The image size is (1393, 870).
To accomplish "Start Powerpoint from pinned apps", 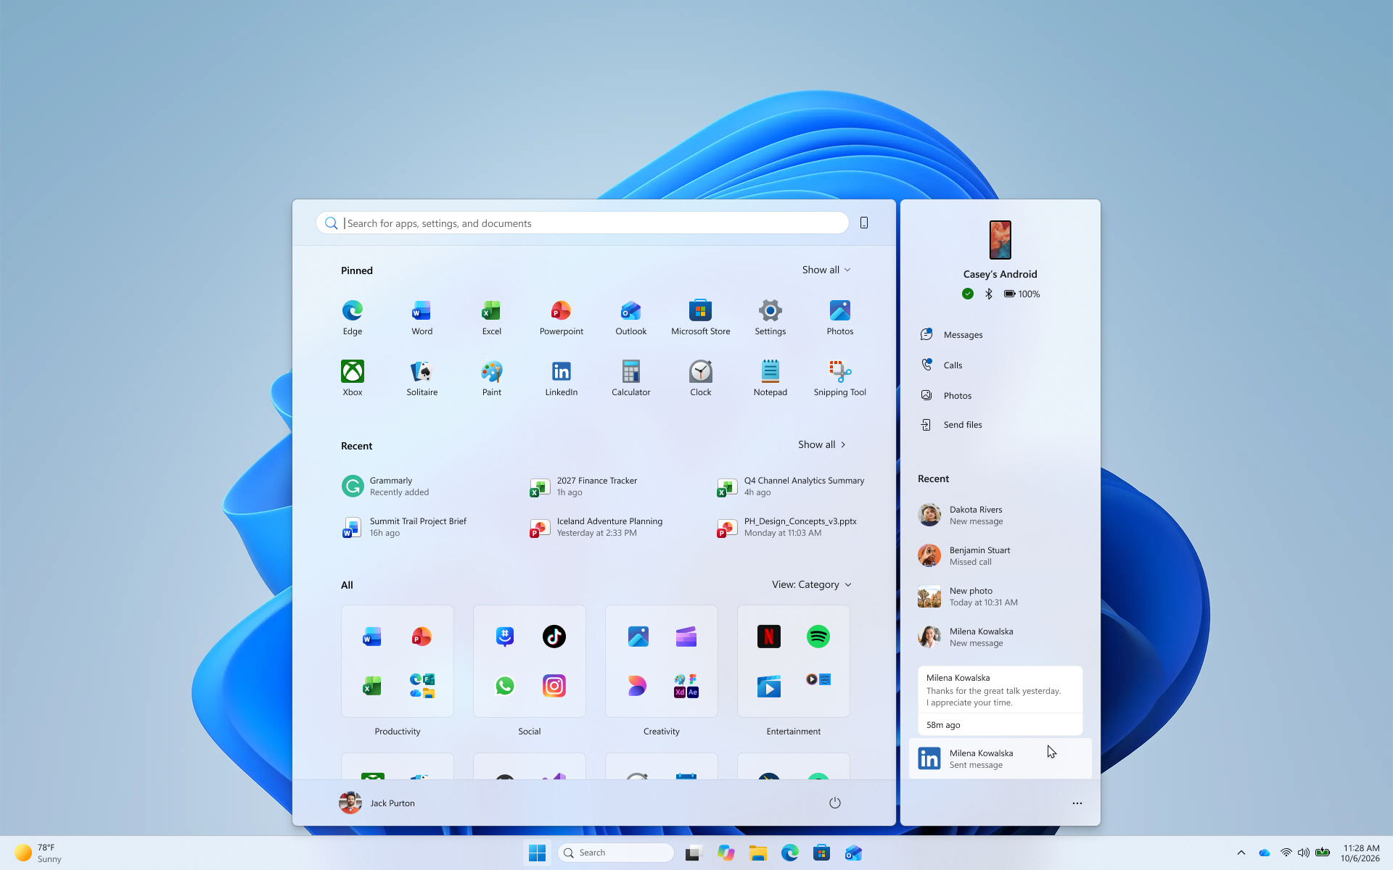I will tap(562, 318).
